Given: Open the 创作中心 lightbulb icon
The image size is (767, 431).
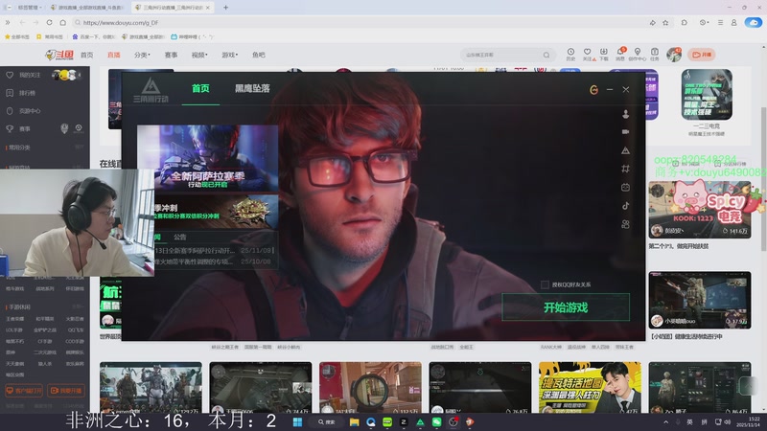Looking at the screenshot, I should pyautogui.click(x=637, y=55).
